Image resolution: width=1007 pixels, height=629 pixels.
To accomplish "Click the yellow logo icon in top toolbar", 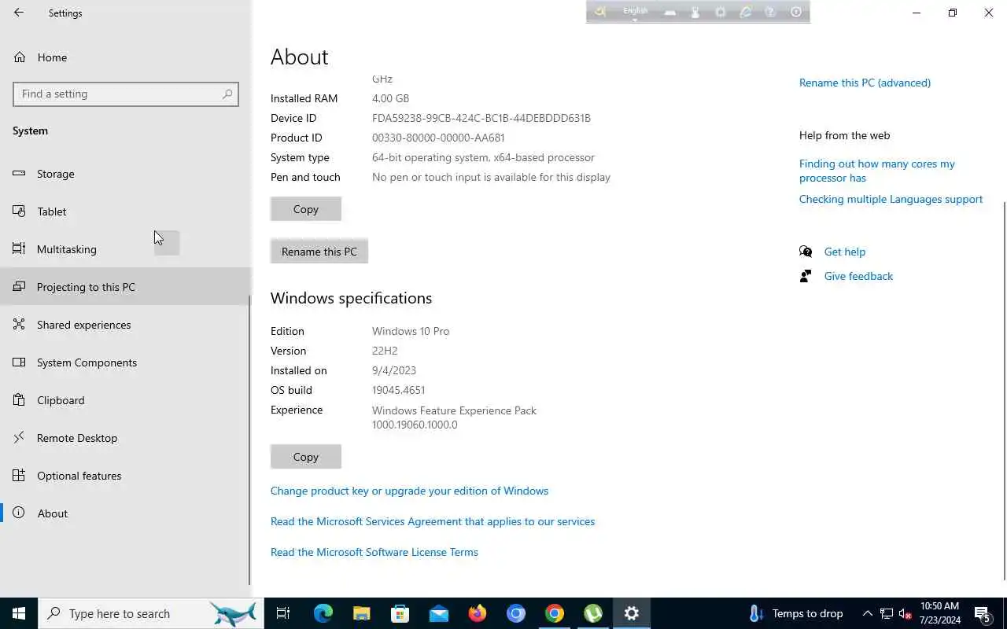I will click(600, 12).
